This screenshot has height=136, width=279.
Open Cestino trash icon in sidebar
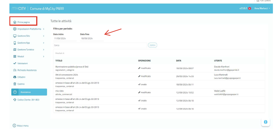click(x=15, y=84)
